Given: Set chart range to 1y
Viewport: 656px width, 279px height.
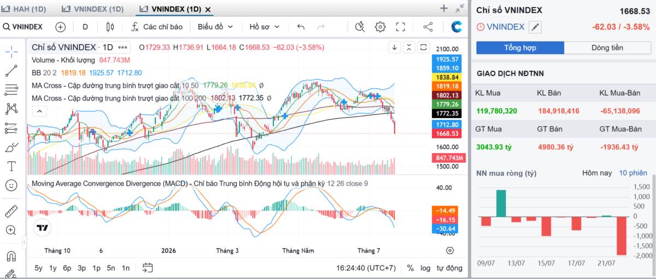Looking at the screenshot, I should click(x=53, y=268).
